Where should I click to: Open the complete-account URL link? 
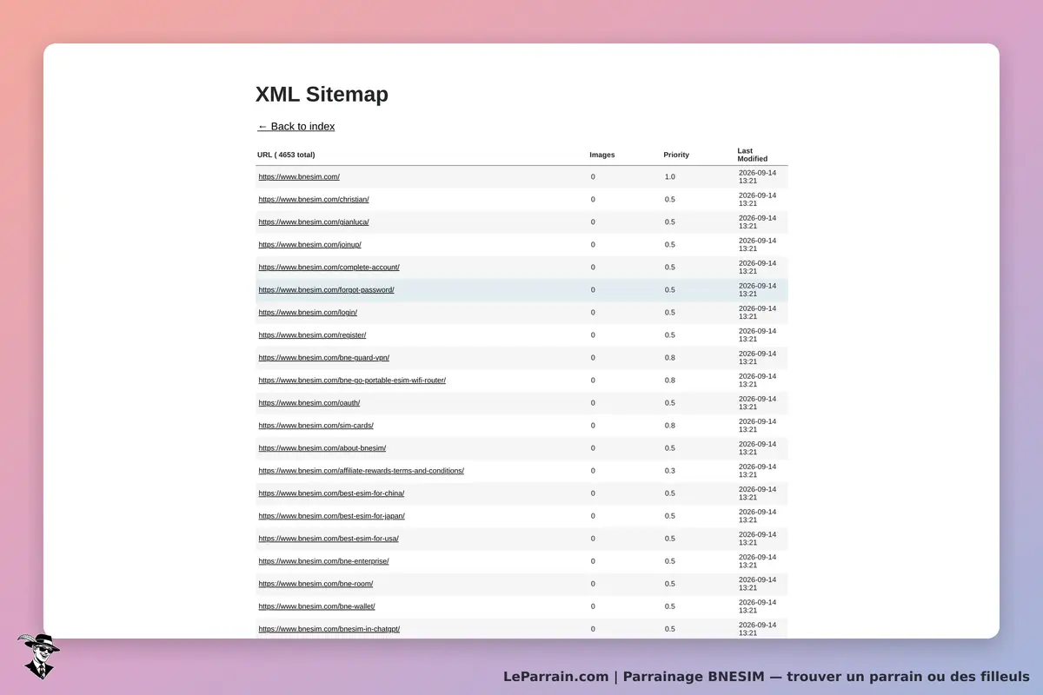(x=329, y=268)
